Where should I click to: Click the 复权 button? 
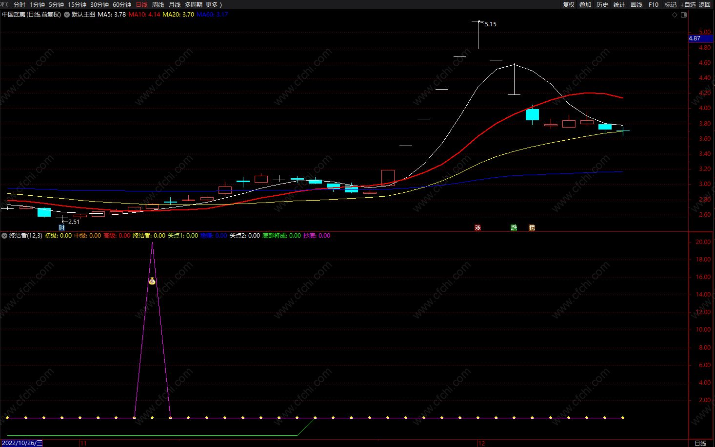[x=569, y=4]
